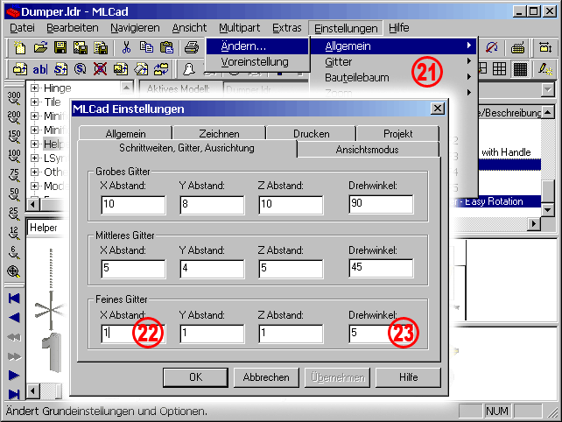Click Grobes Gitter Drehwinkel field

[381, 204]
